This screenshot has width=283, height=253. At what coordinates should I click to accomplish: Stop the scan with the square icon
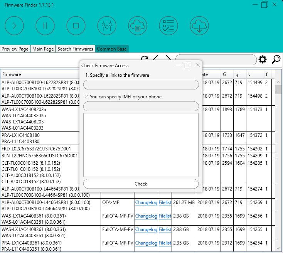[76, 25]
